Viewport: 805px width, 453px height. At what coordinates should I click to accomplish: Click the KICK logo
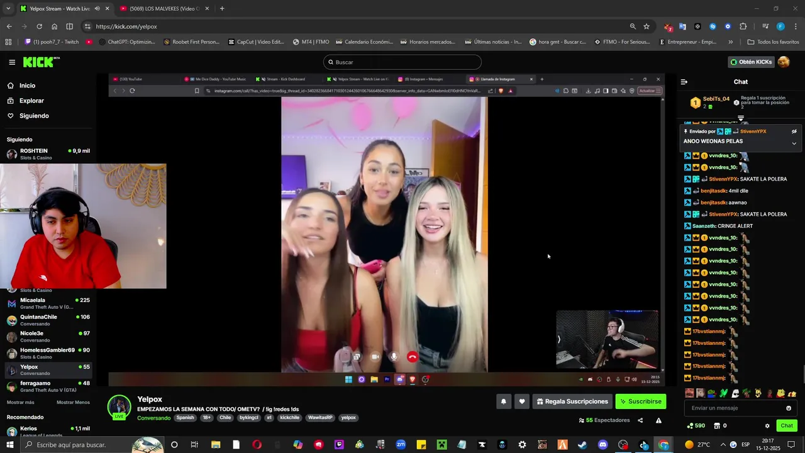coord(41,62)
